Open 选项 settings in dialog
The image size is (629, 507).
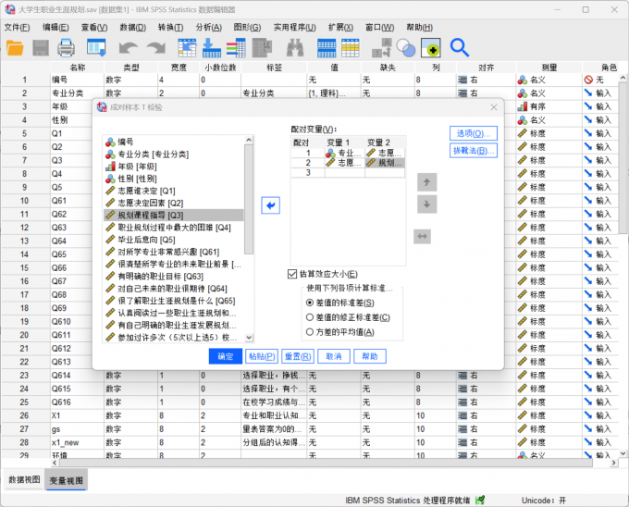pyautogui.click(x=474, y=133)
